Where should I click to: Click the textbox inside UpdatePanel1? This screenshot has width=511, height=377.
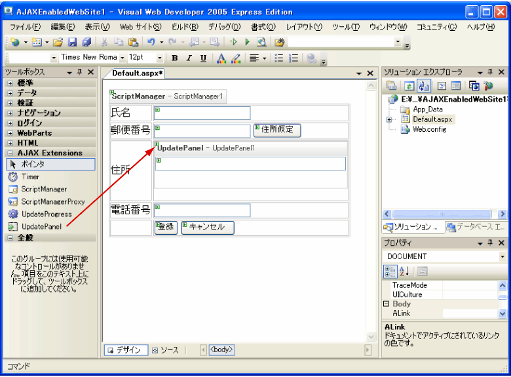point(250,163)
